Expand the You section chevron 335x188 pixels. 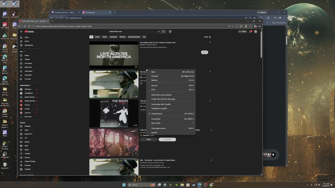click(24, 52)
